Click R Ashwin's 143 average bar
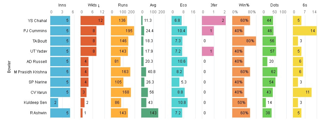 pyautogui.click(x=150, y=113)
